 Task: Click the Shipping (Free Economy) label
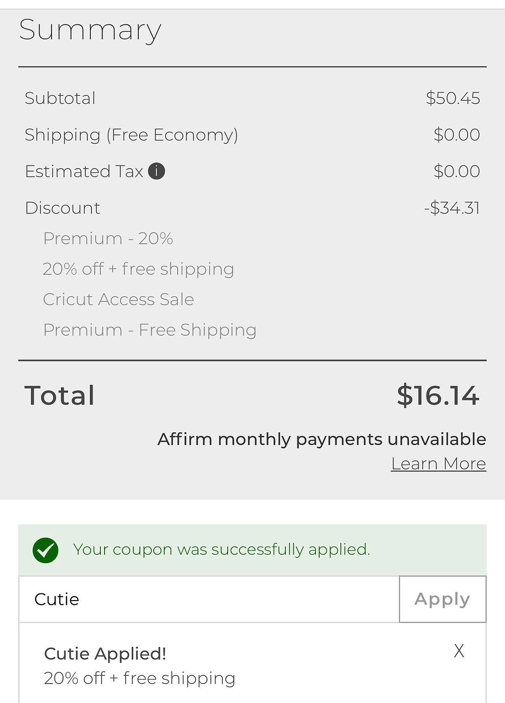[131, 135]
